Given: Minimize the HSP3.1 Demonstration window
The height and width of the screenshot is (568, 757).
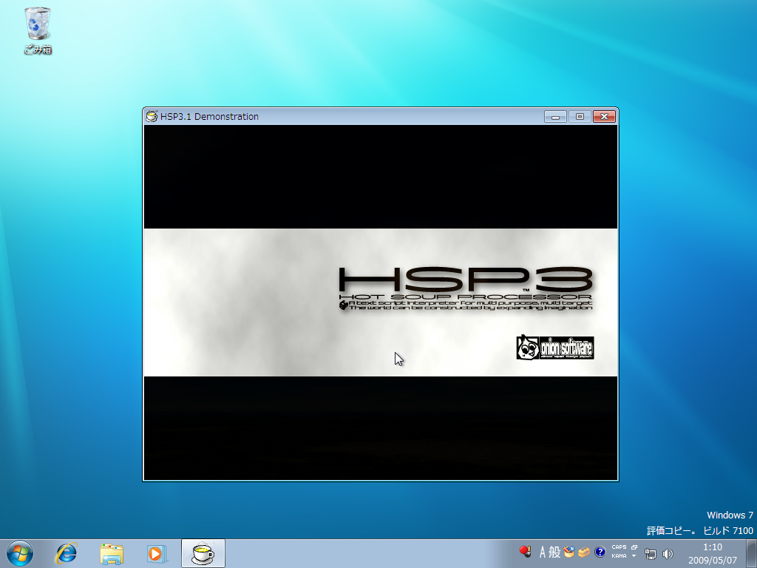Looking at the screenshot, I should point(555,116).
